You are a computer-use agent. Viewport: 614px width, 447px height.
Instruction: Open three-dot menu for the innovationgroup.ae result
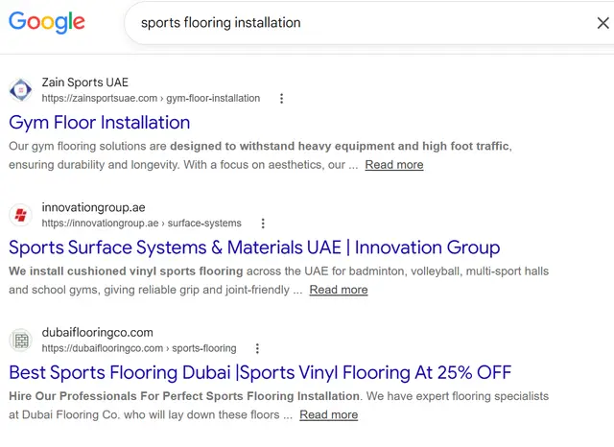click(263, 223)
